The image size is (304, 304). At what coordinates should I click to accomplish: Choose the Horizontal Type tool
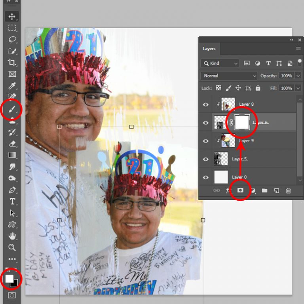tap(12, 201)
